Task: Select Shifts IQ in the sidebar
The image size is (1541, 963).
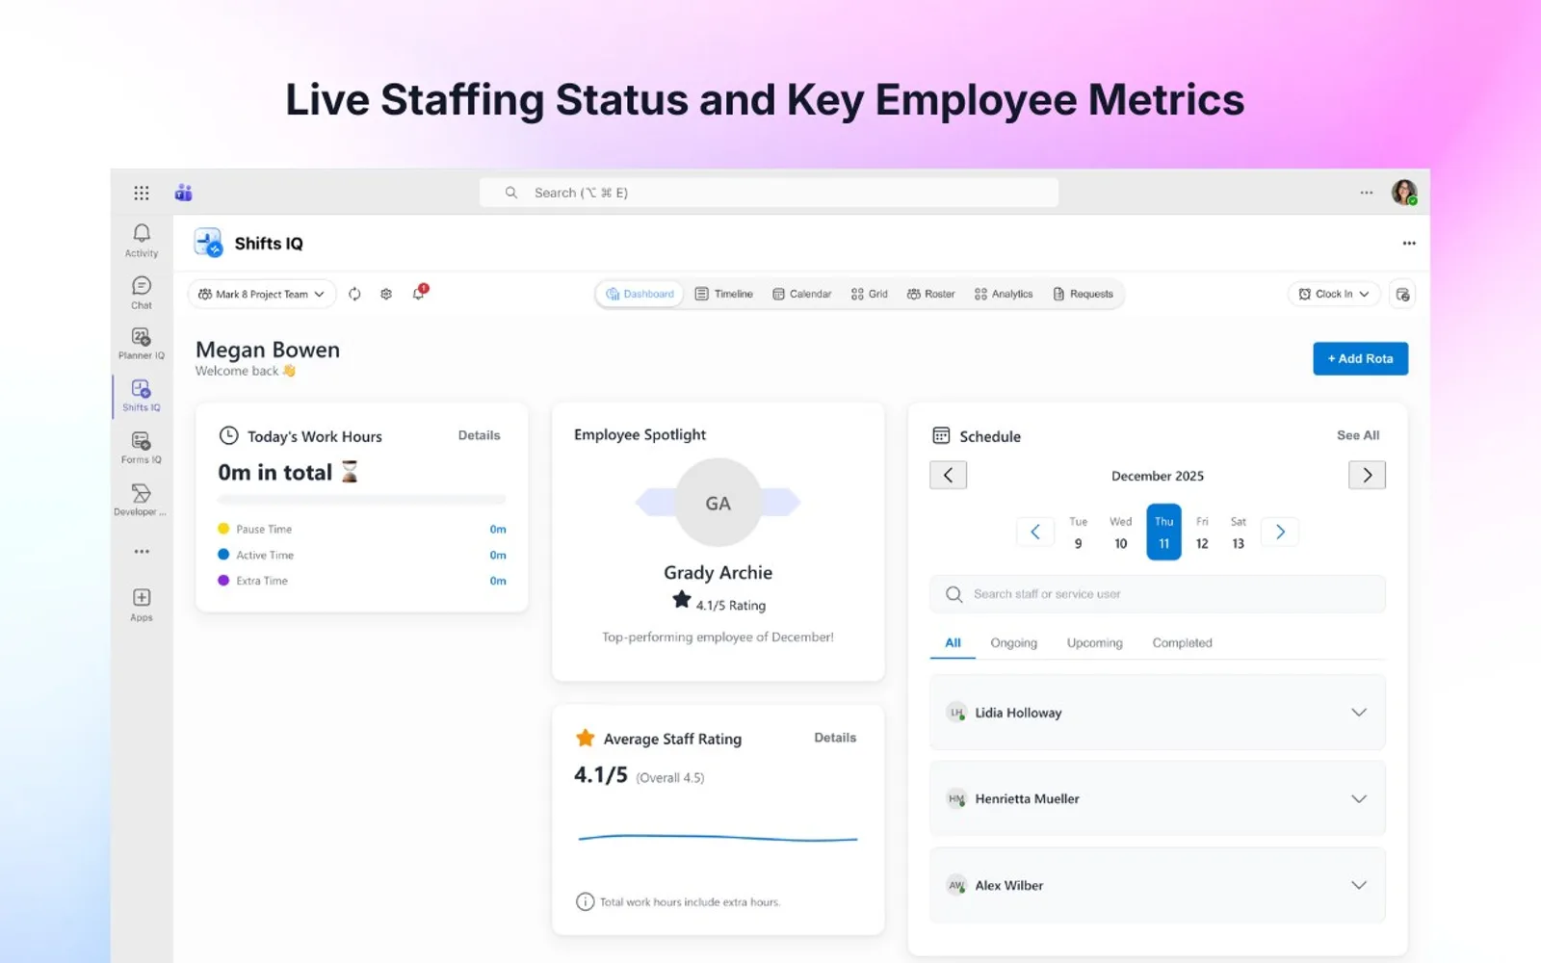Action: coord(142,396)
